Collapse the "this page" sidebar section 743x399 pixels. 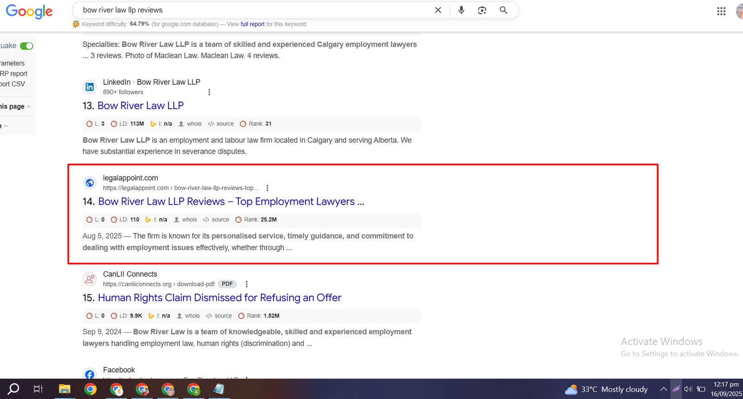(x=28, y=107)
